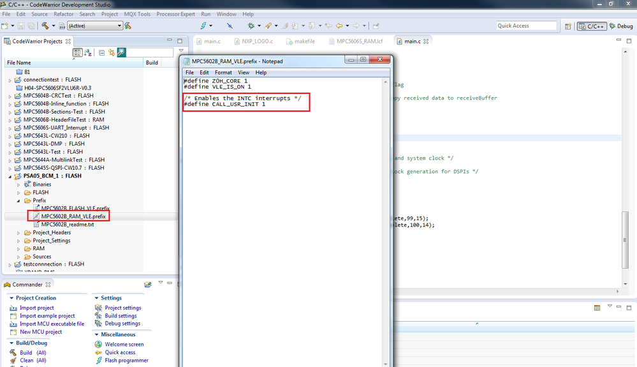Click the magnifier filter icon in Projects
Screen dimensions: 637x367
pyautogui.click(x=121, y=52)
